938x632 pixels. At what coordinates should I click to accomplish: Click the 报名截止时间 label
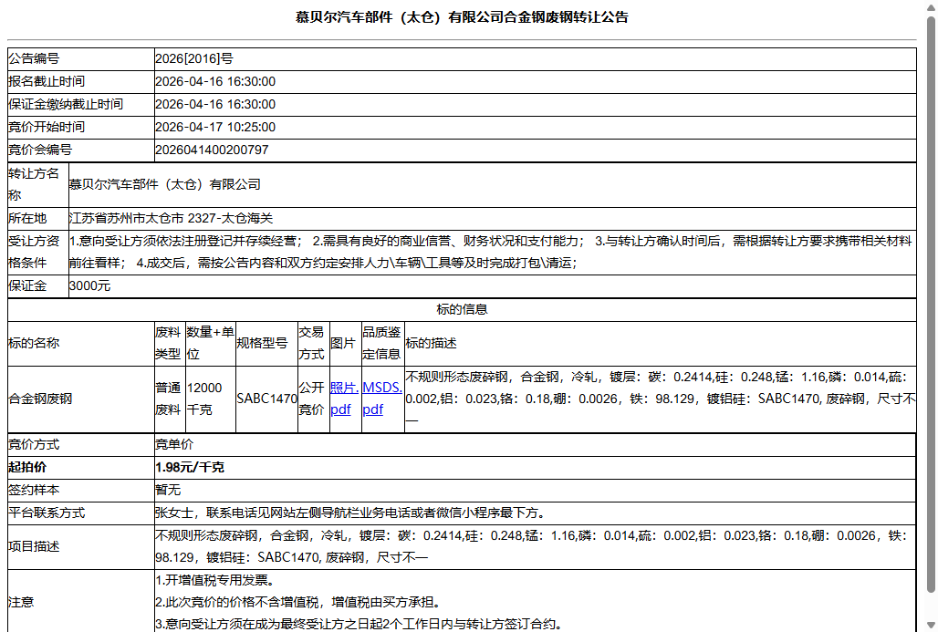(46, 81)
